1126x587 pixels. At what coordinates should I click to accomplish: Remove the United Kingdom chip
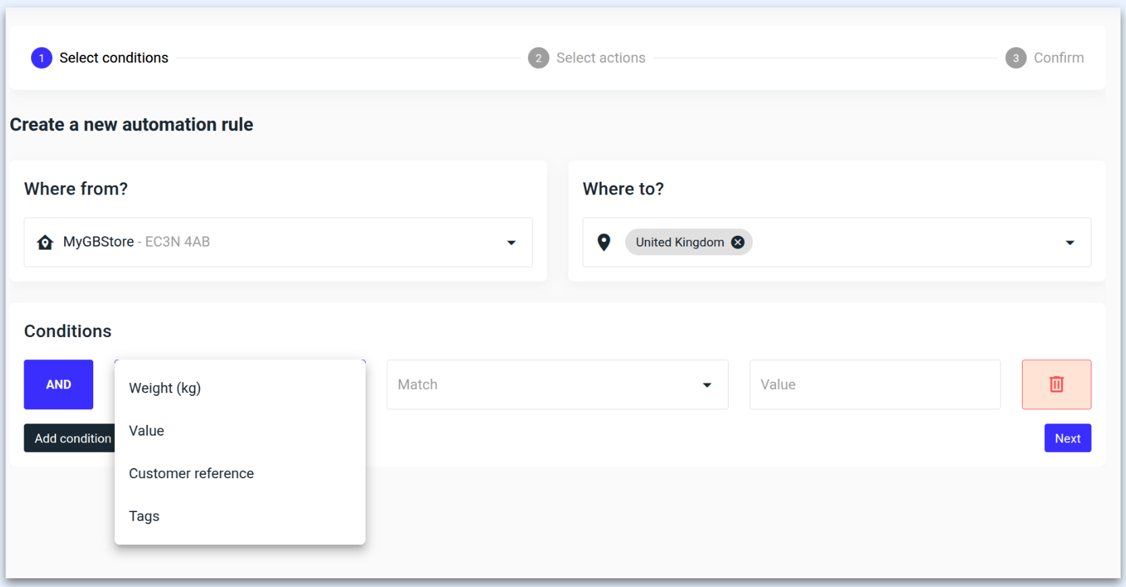click(x=738, y=243)
